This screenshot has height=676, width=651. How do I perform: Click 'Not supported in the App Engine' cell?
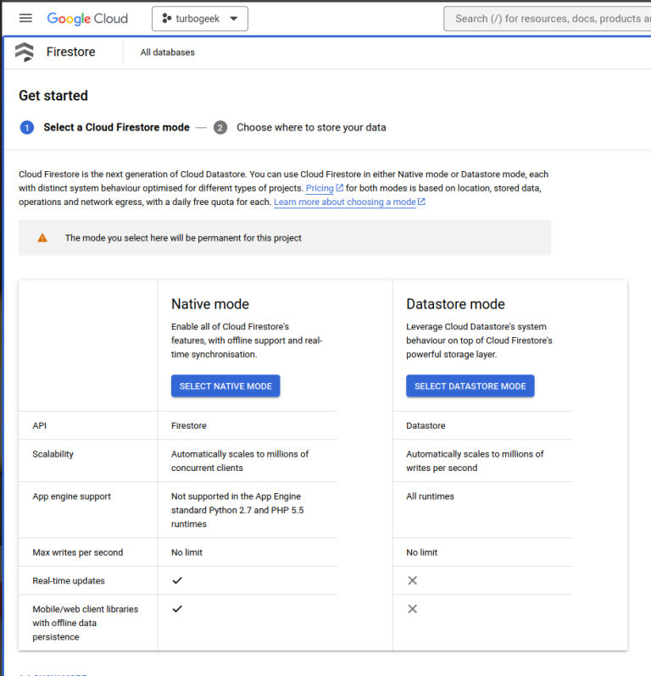[x=237, y=510]
